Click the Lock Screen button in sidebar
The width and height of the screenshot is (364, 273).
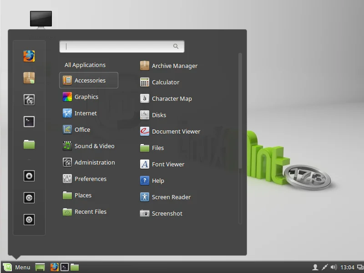[29, 176]
